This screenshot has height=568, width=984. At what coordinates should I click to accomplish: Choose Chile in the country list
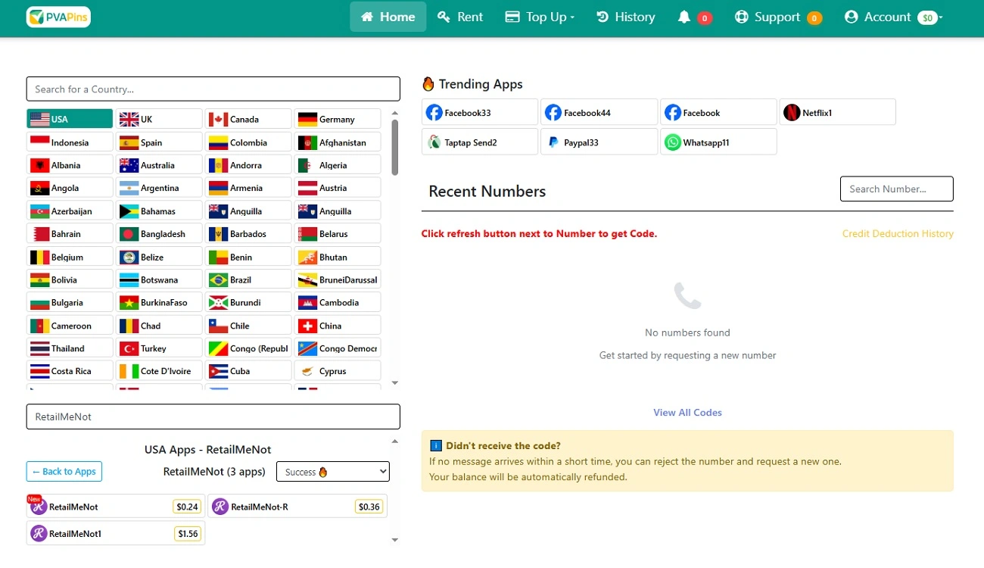click(248, 326)
